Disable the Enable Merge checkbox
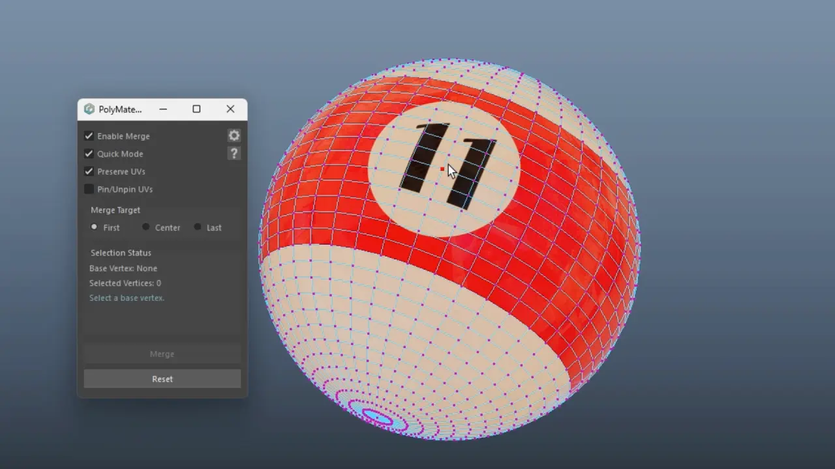 pos(89,136)
